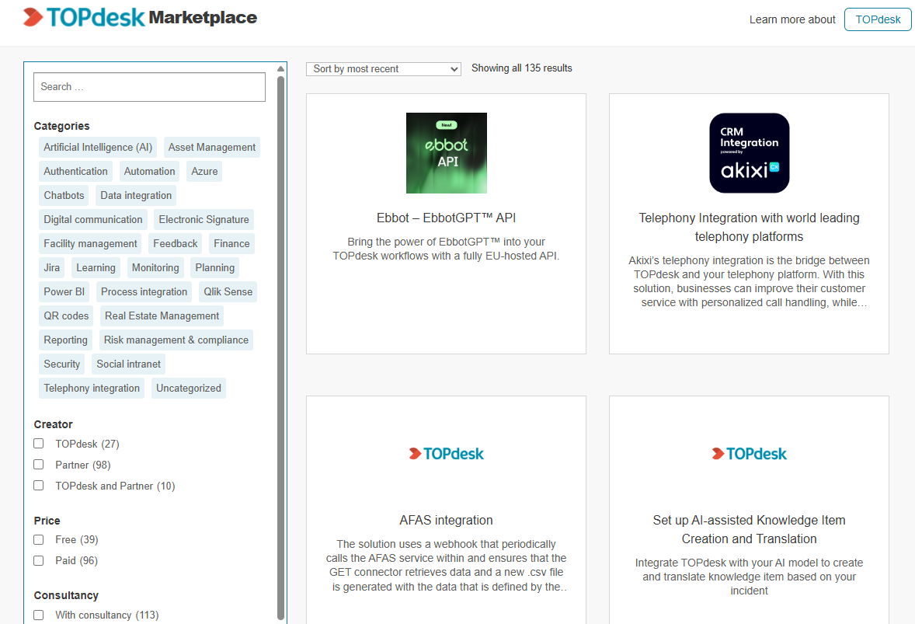915x624 pixels.
Task: Select the Uncategorized category tag
Action: tap(189, 389)
